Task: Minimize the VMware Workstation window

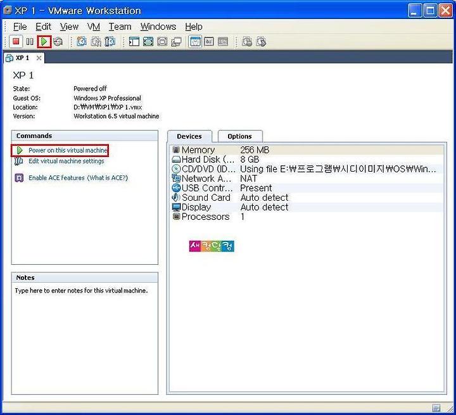Action: tap(415, 11)
